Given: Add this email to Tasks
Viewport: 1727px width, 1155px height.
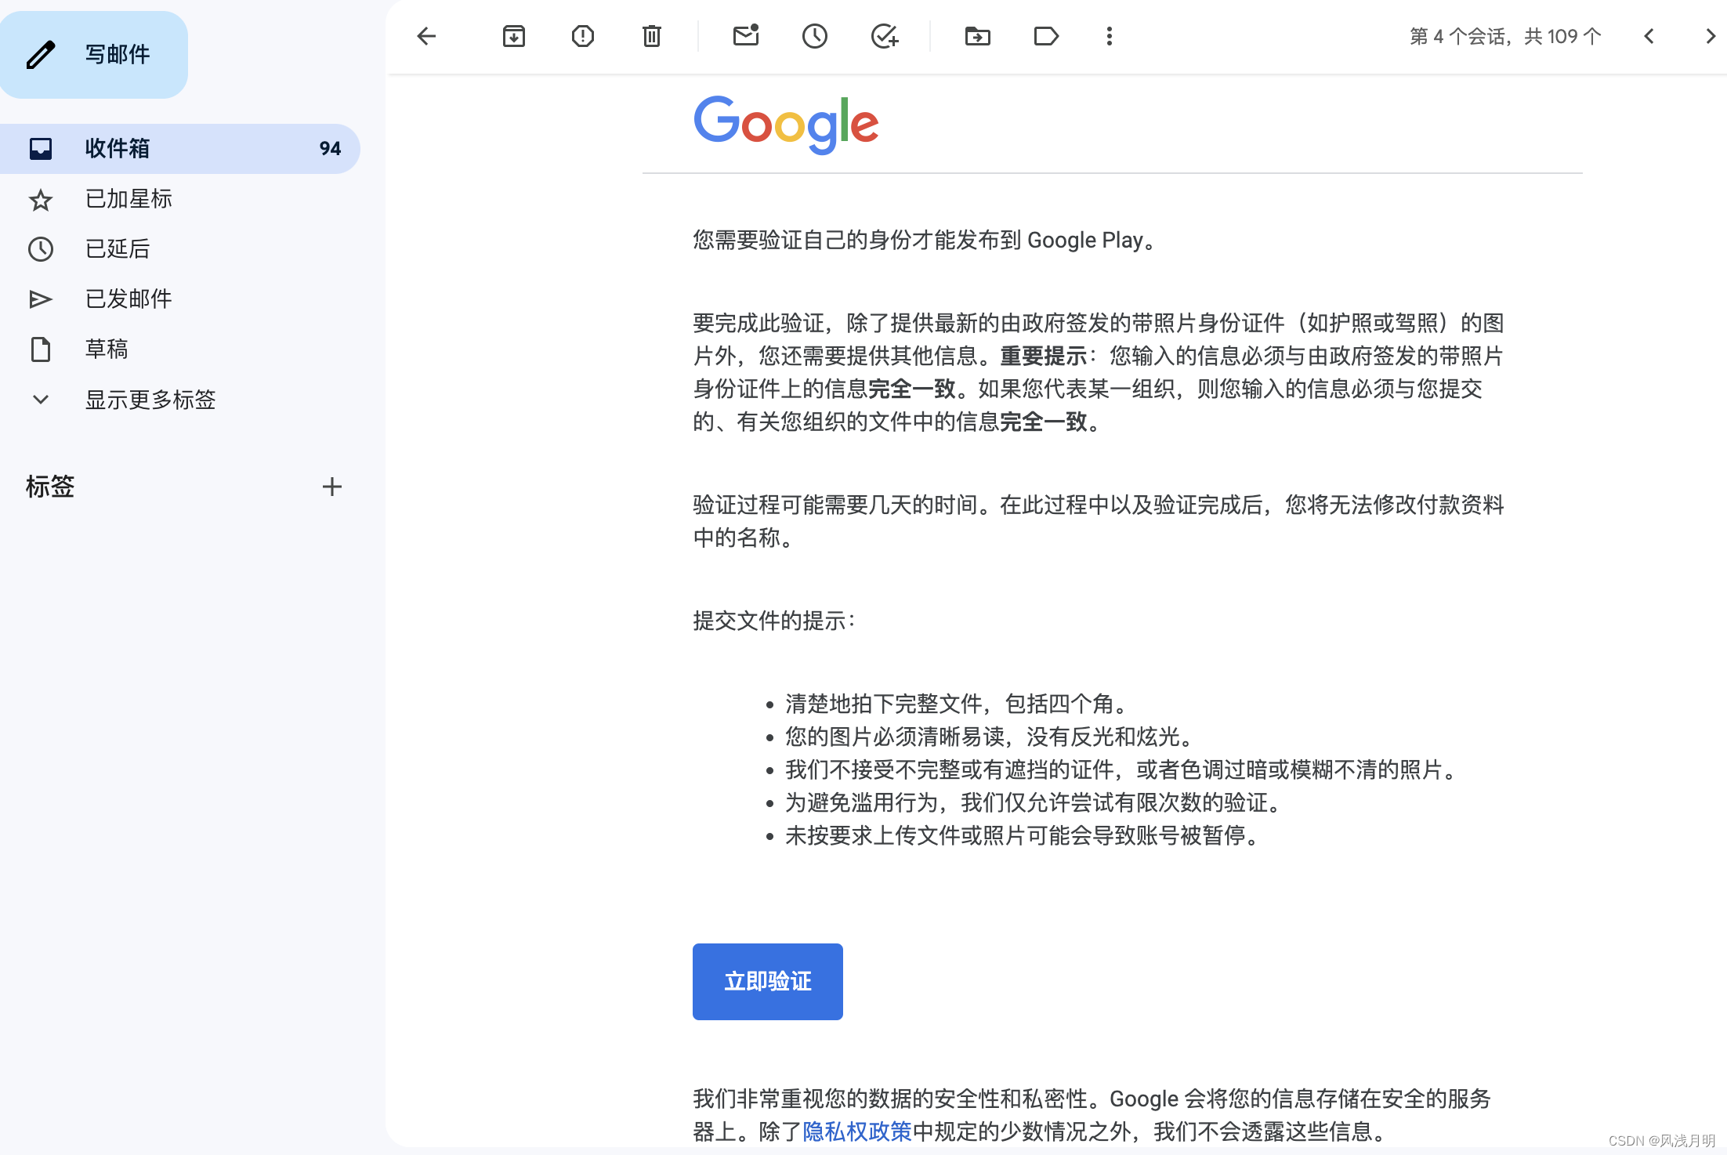Looking at the screenshot, I should (885, 36).
